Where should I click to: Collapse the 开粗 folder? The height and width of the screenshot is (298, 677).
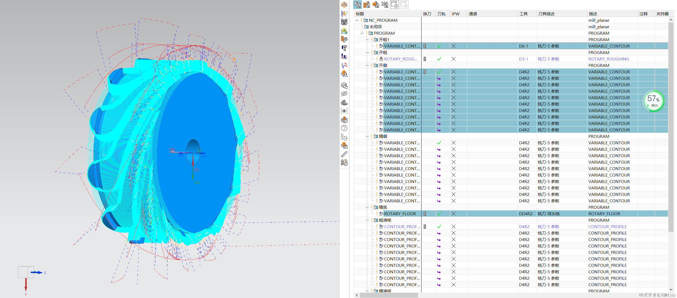tap(367, 52)
